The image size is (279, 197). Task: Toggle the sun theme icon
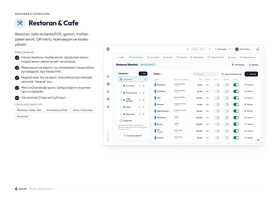[187, 49]
